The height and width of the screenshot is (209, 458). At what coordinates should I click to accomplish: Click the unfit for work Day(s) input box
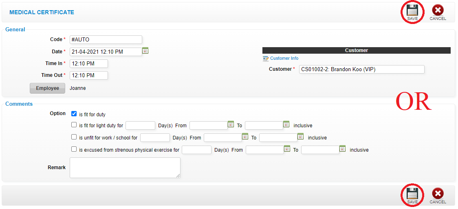155,137
